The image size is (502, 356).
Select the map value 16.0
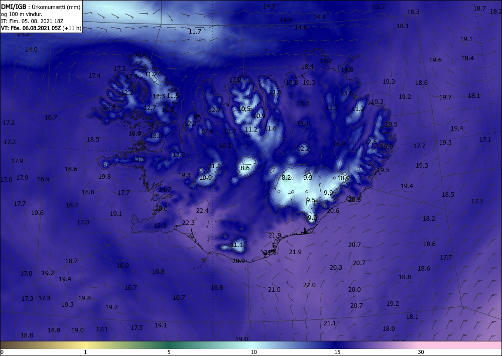click(x=122, y=266)
